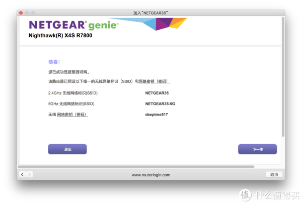Go forward with the right arrow button

click(x=29, y=174)
